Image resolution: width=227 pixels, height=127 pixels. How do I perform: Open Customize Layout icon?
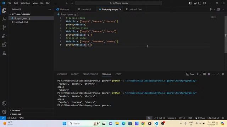click(204, 3)
